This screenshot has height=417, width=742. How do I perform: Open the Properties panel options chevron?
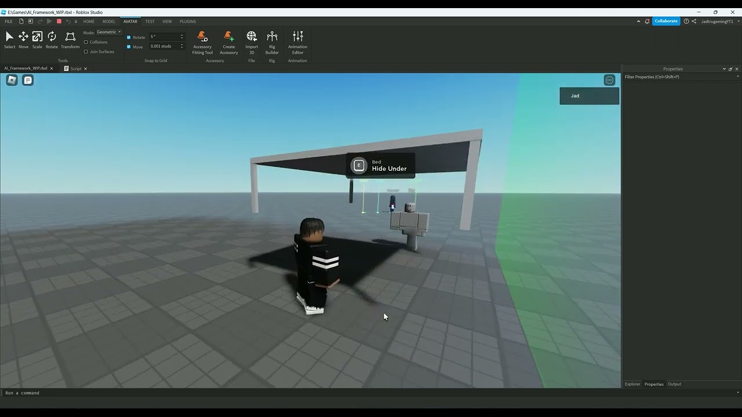(724, 69)
